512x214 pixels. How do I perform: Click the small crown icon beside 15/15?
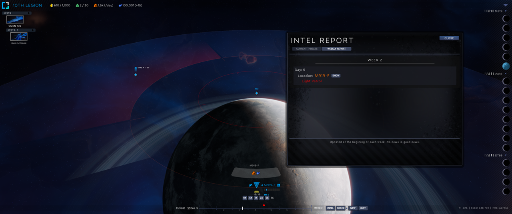pos(266,195)
